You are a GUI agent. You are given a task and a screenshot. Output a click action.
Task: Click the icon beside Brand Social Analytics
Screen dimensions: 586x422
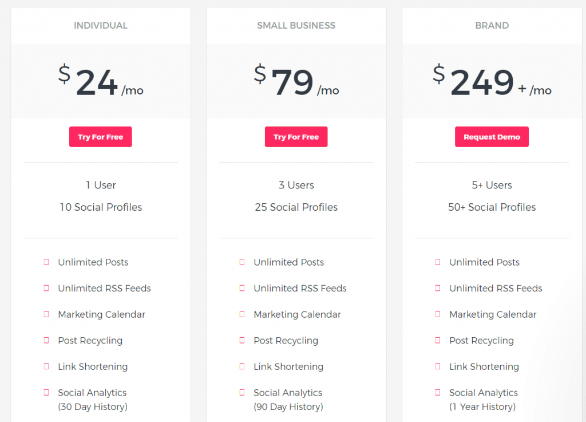[438, 392]
